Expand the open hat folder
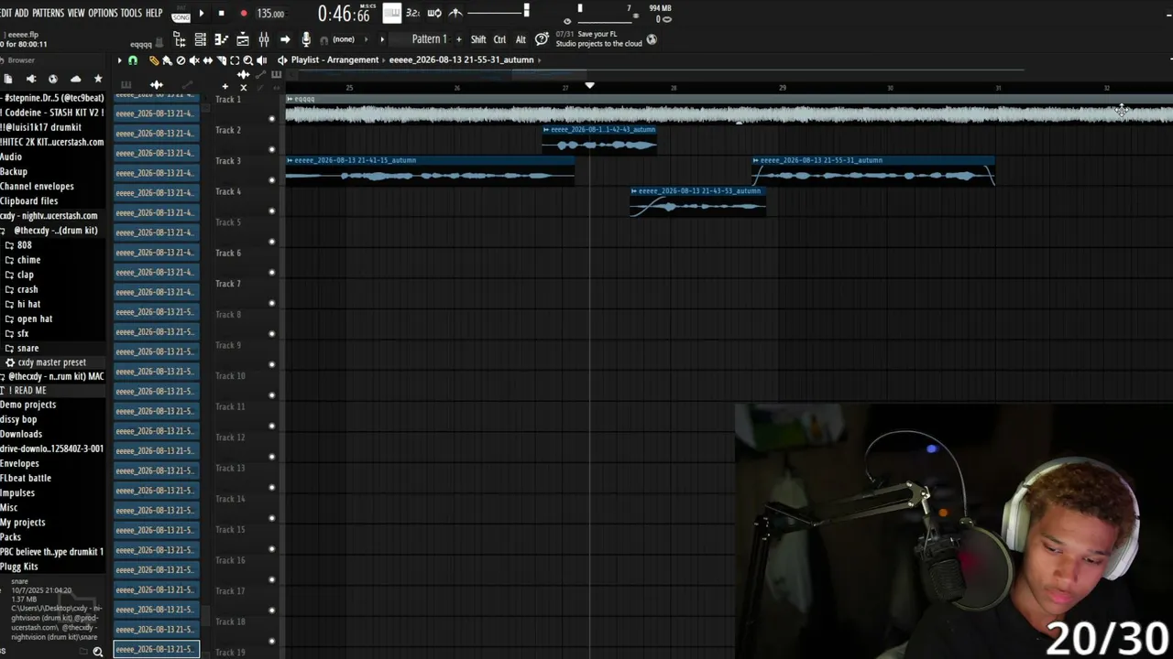This screenshot has height=659, width=1173. 34,319
